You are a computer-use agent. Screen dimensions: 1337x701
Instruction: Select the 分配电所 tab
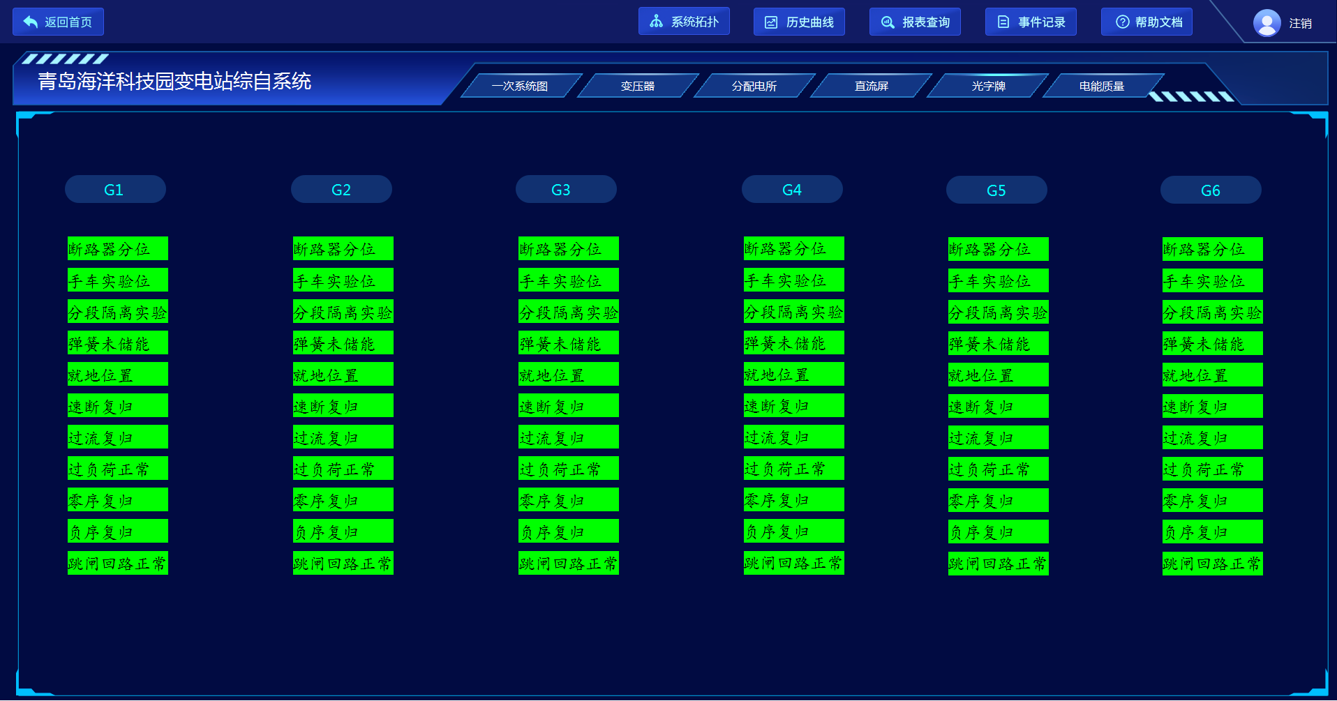coord(754,86)
